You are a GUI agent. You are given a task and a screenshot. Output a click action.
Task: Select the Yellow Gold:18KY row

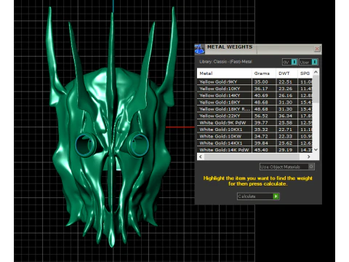(255, 102)
